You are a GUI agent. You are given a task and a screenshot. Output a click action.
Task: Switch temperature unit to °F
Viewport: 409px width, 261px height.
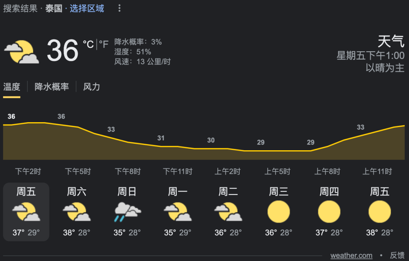[x=104, y=45]
